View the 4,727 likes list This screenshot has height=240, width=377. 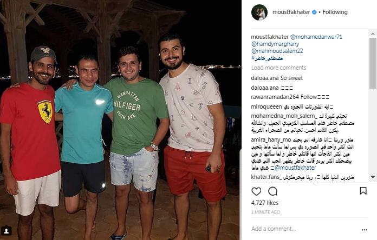[x=265, y=203]
